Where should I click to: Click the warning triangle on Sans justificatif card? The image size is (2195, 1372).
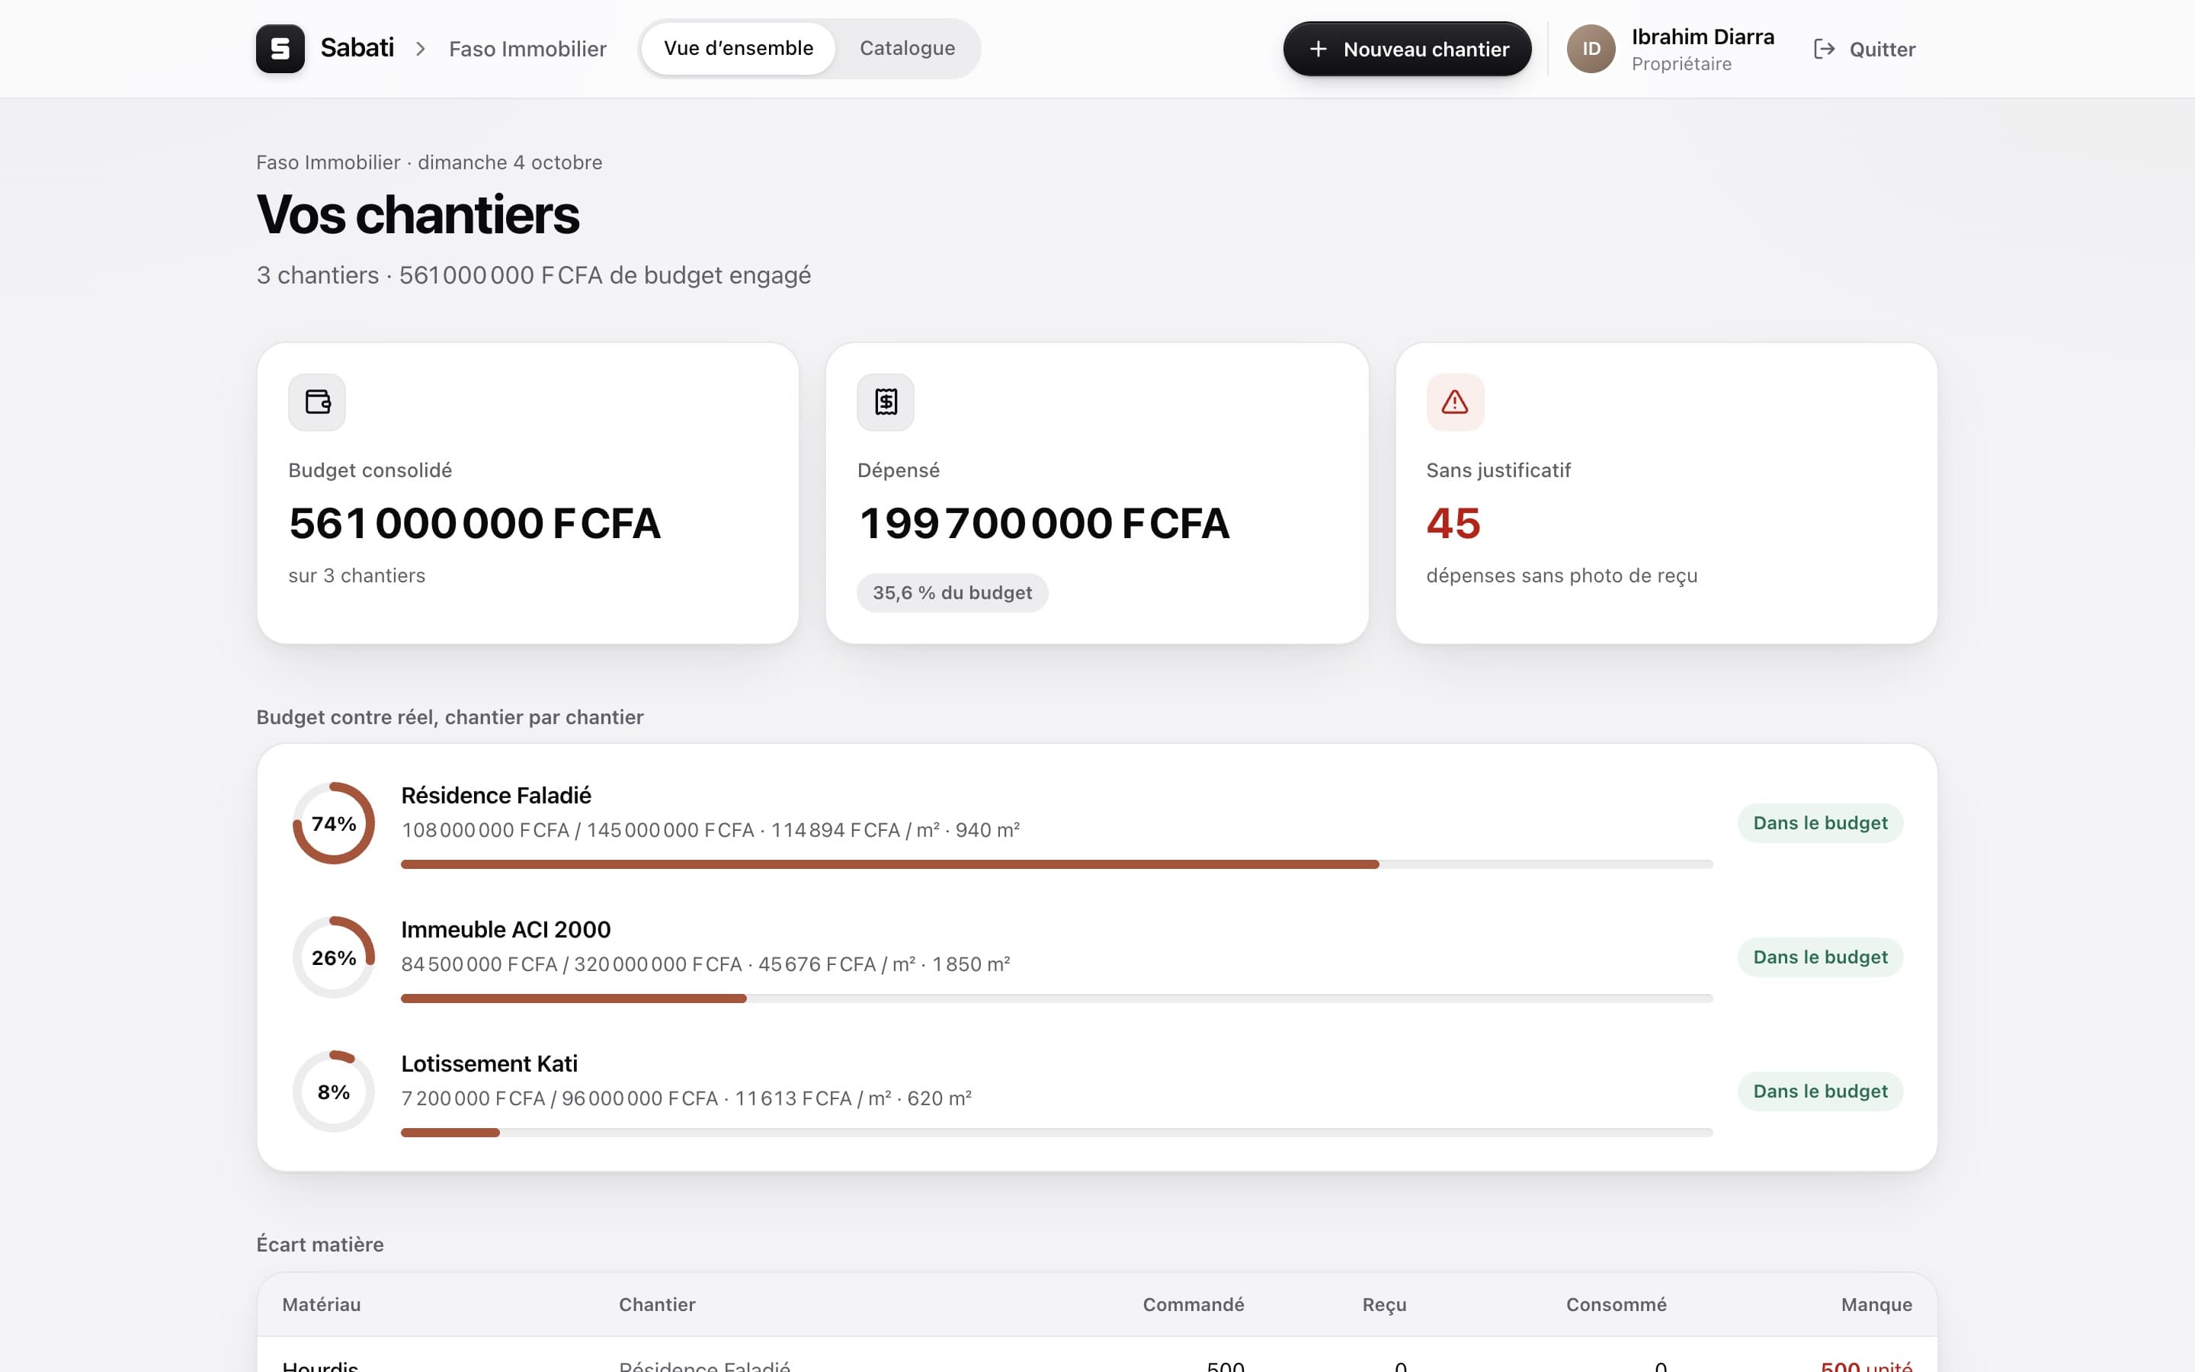[x=1455, y=402]
